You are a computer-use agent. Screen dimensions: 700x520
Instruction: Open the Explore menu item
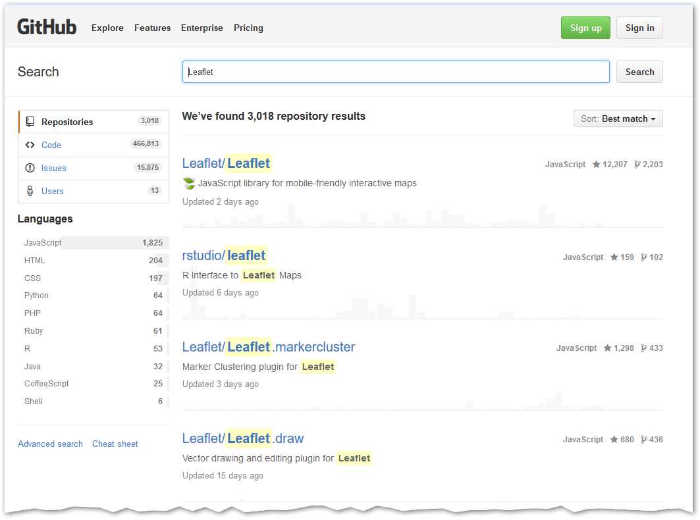(107, 28)
